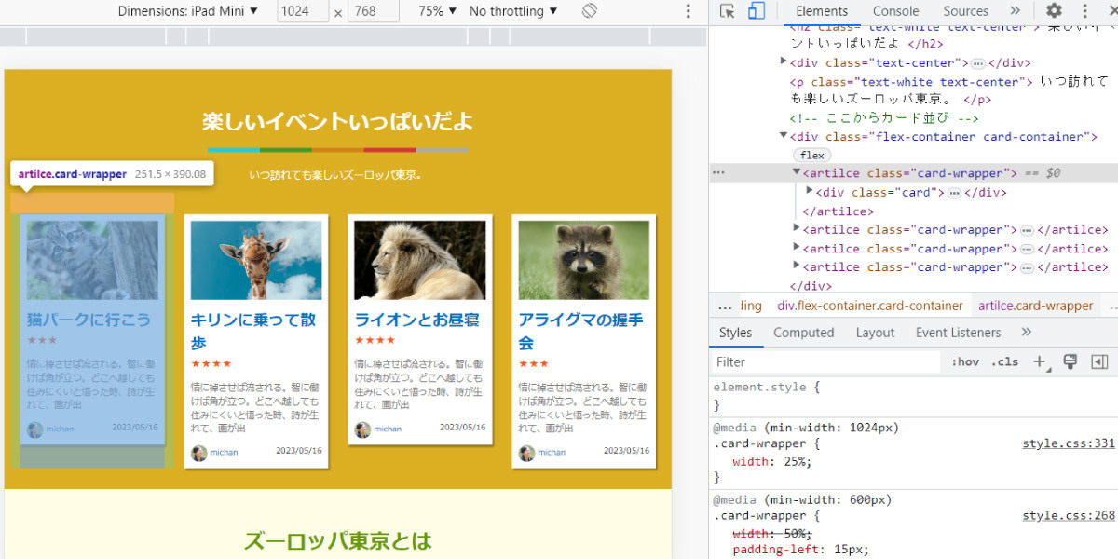The width and height of the screenshot is (1118, 559).
Task: Click the giraffe card image
Action: coord(256,260)
